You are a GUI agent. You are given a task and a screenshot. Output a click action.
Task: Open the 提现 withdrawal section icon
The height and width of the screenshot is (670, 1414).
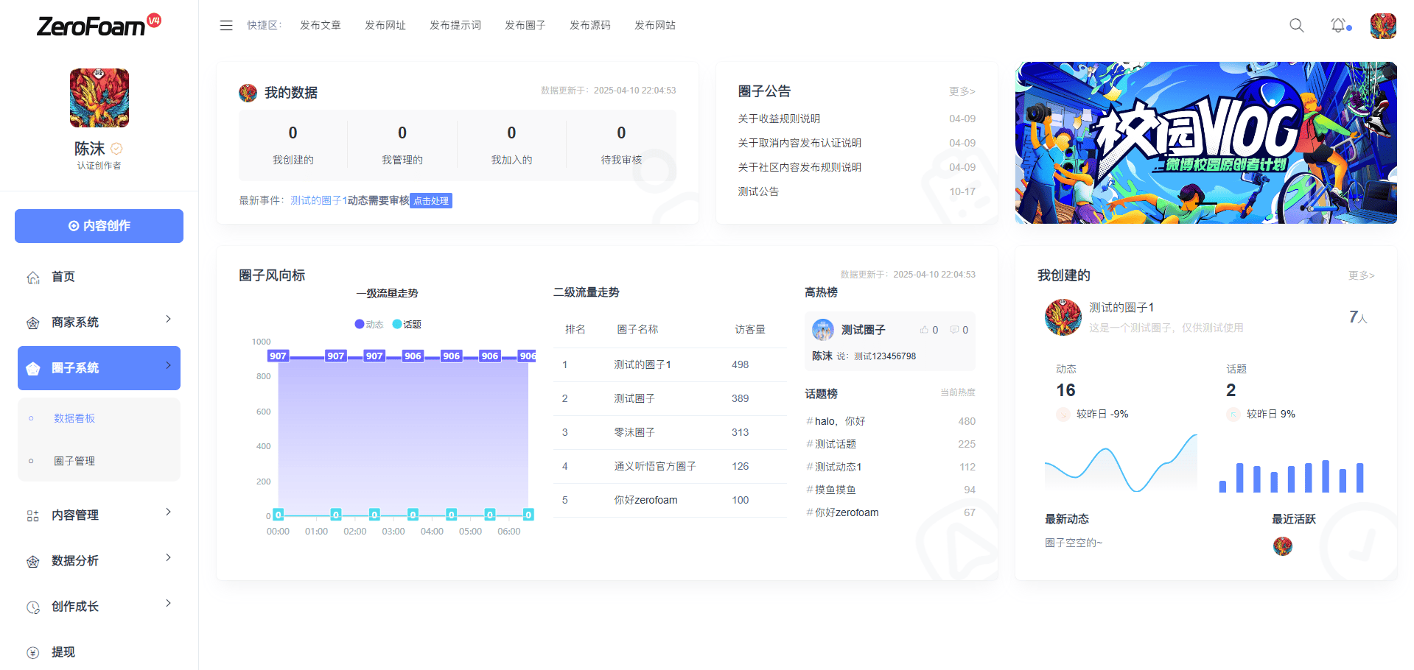click(x=33, y=652)
